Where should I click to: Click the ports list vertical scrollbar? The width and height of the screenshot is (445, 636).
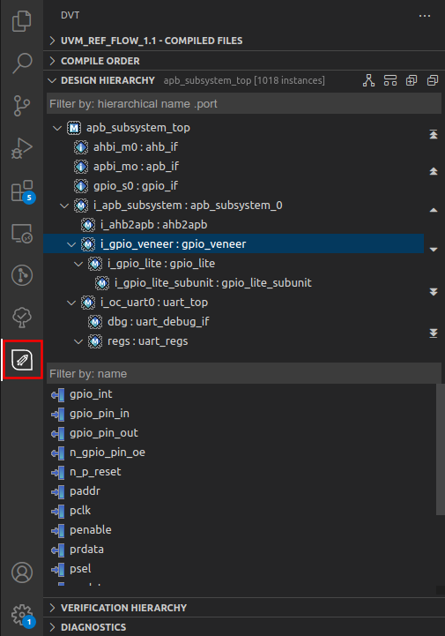[441, 449]
